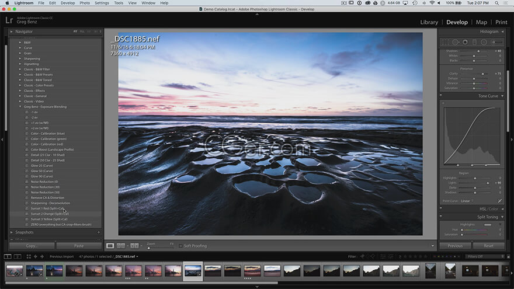Apply Sunset 2 Orange (Split+Cal) preset
The width and height of the screenshot is (514, 289).
(50, 214)
